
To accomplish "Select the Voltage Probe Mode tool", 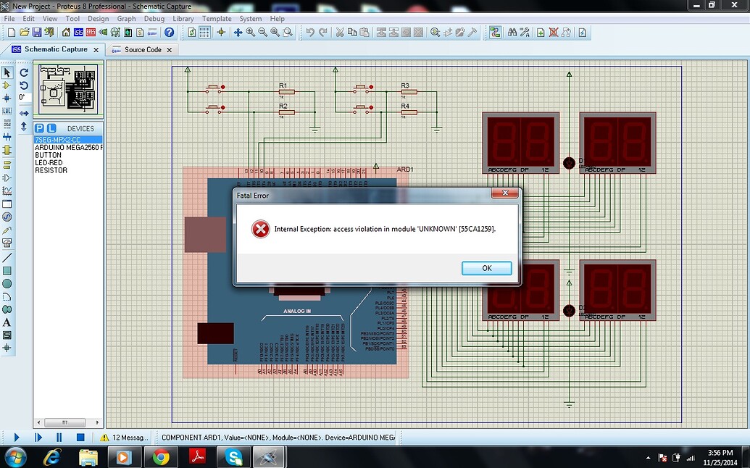I will (x=8, y=230).
